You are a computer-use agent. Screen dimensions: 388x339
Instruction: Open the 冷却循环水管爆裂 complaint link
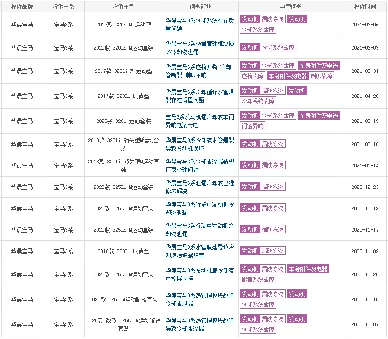point(199,96)
